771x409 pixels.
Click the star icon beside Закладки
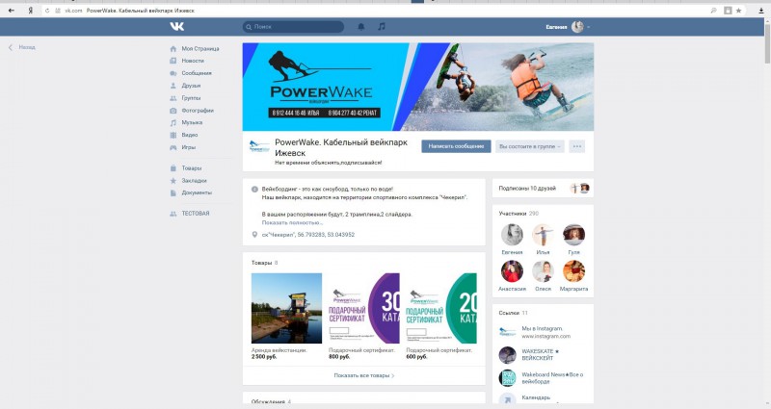pyautogui.click(x=173, y=181)
